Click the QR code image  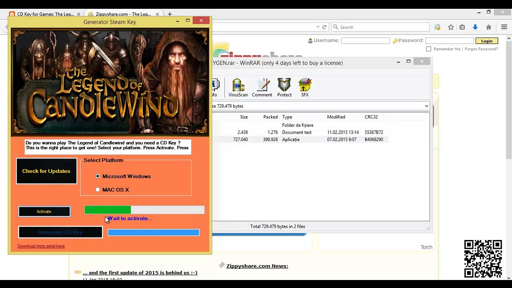pos(483,259)
